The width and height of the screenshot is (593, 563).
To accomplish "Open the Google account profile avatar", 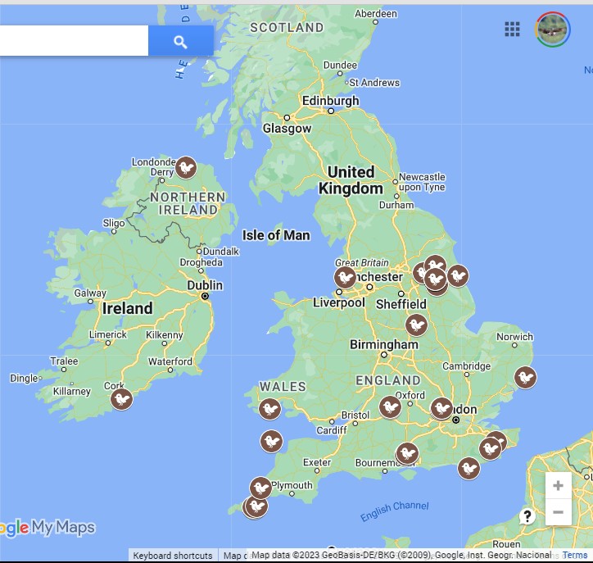I will (552, 30).
